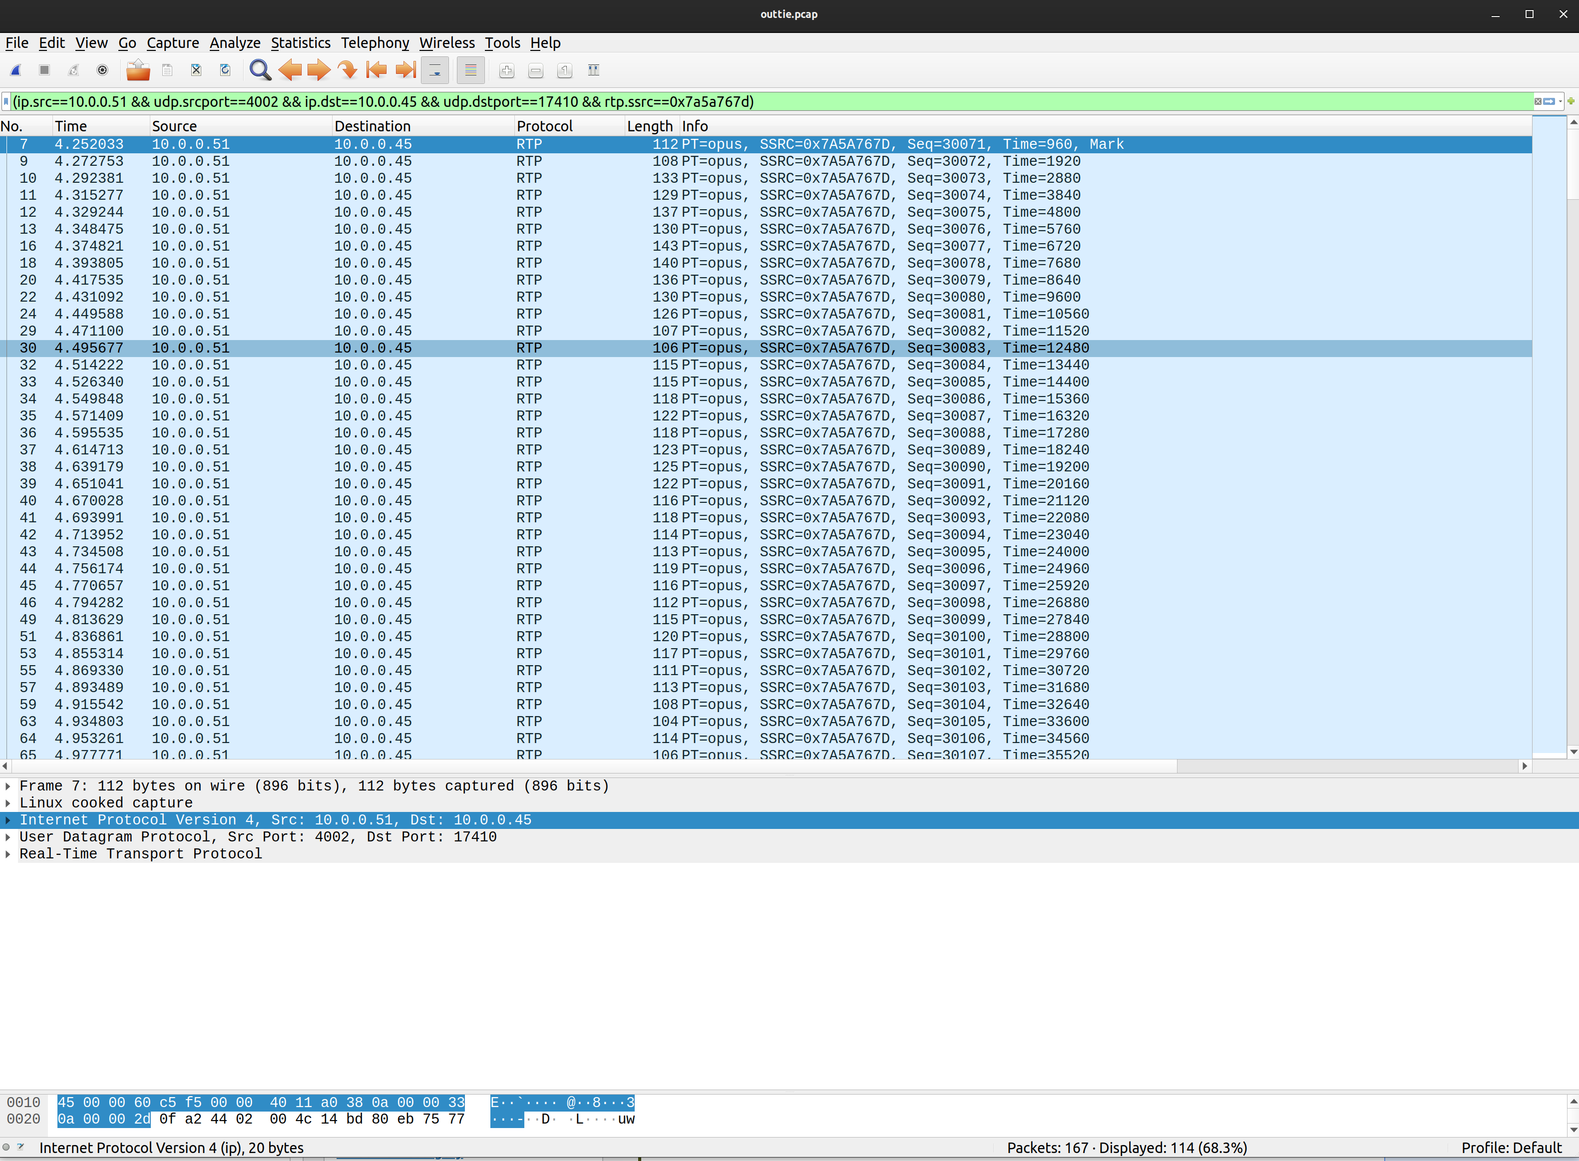
Task: Reset text to normal size
Action: [x=564, y=70]
